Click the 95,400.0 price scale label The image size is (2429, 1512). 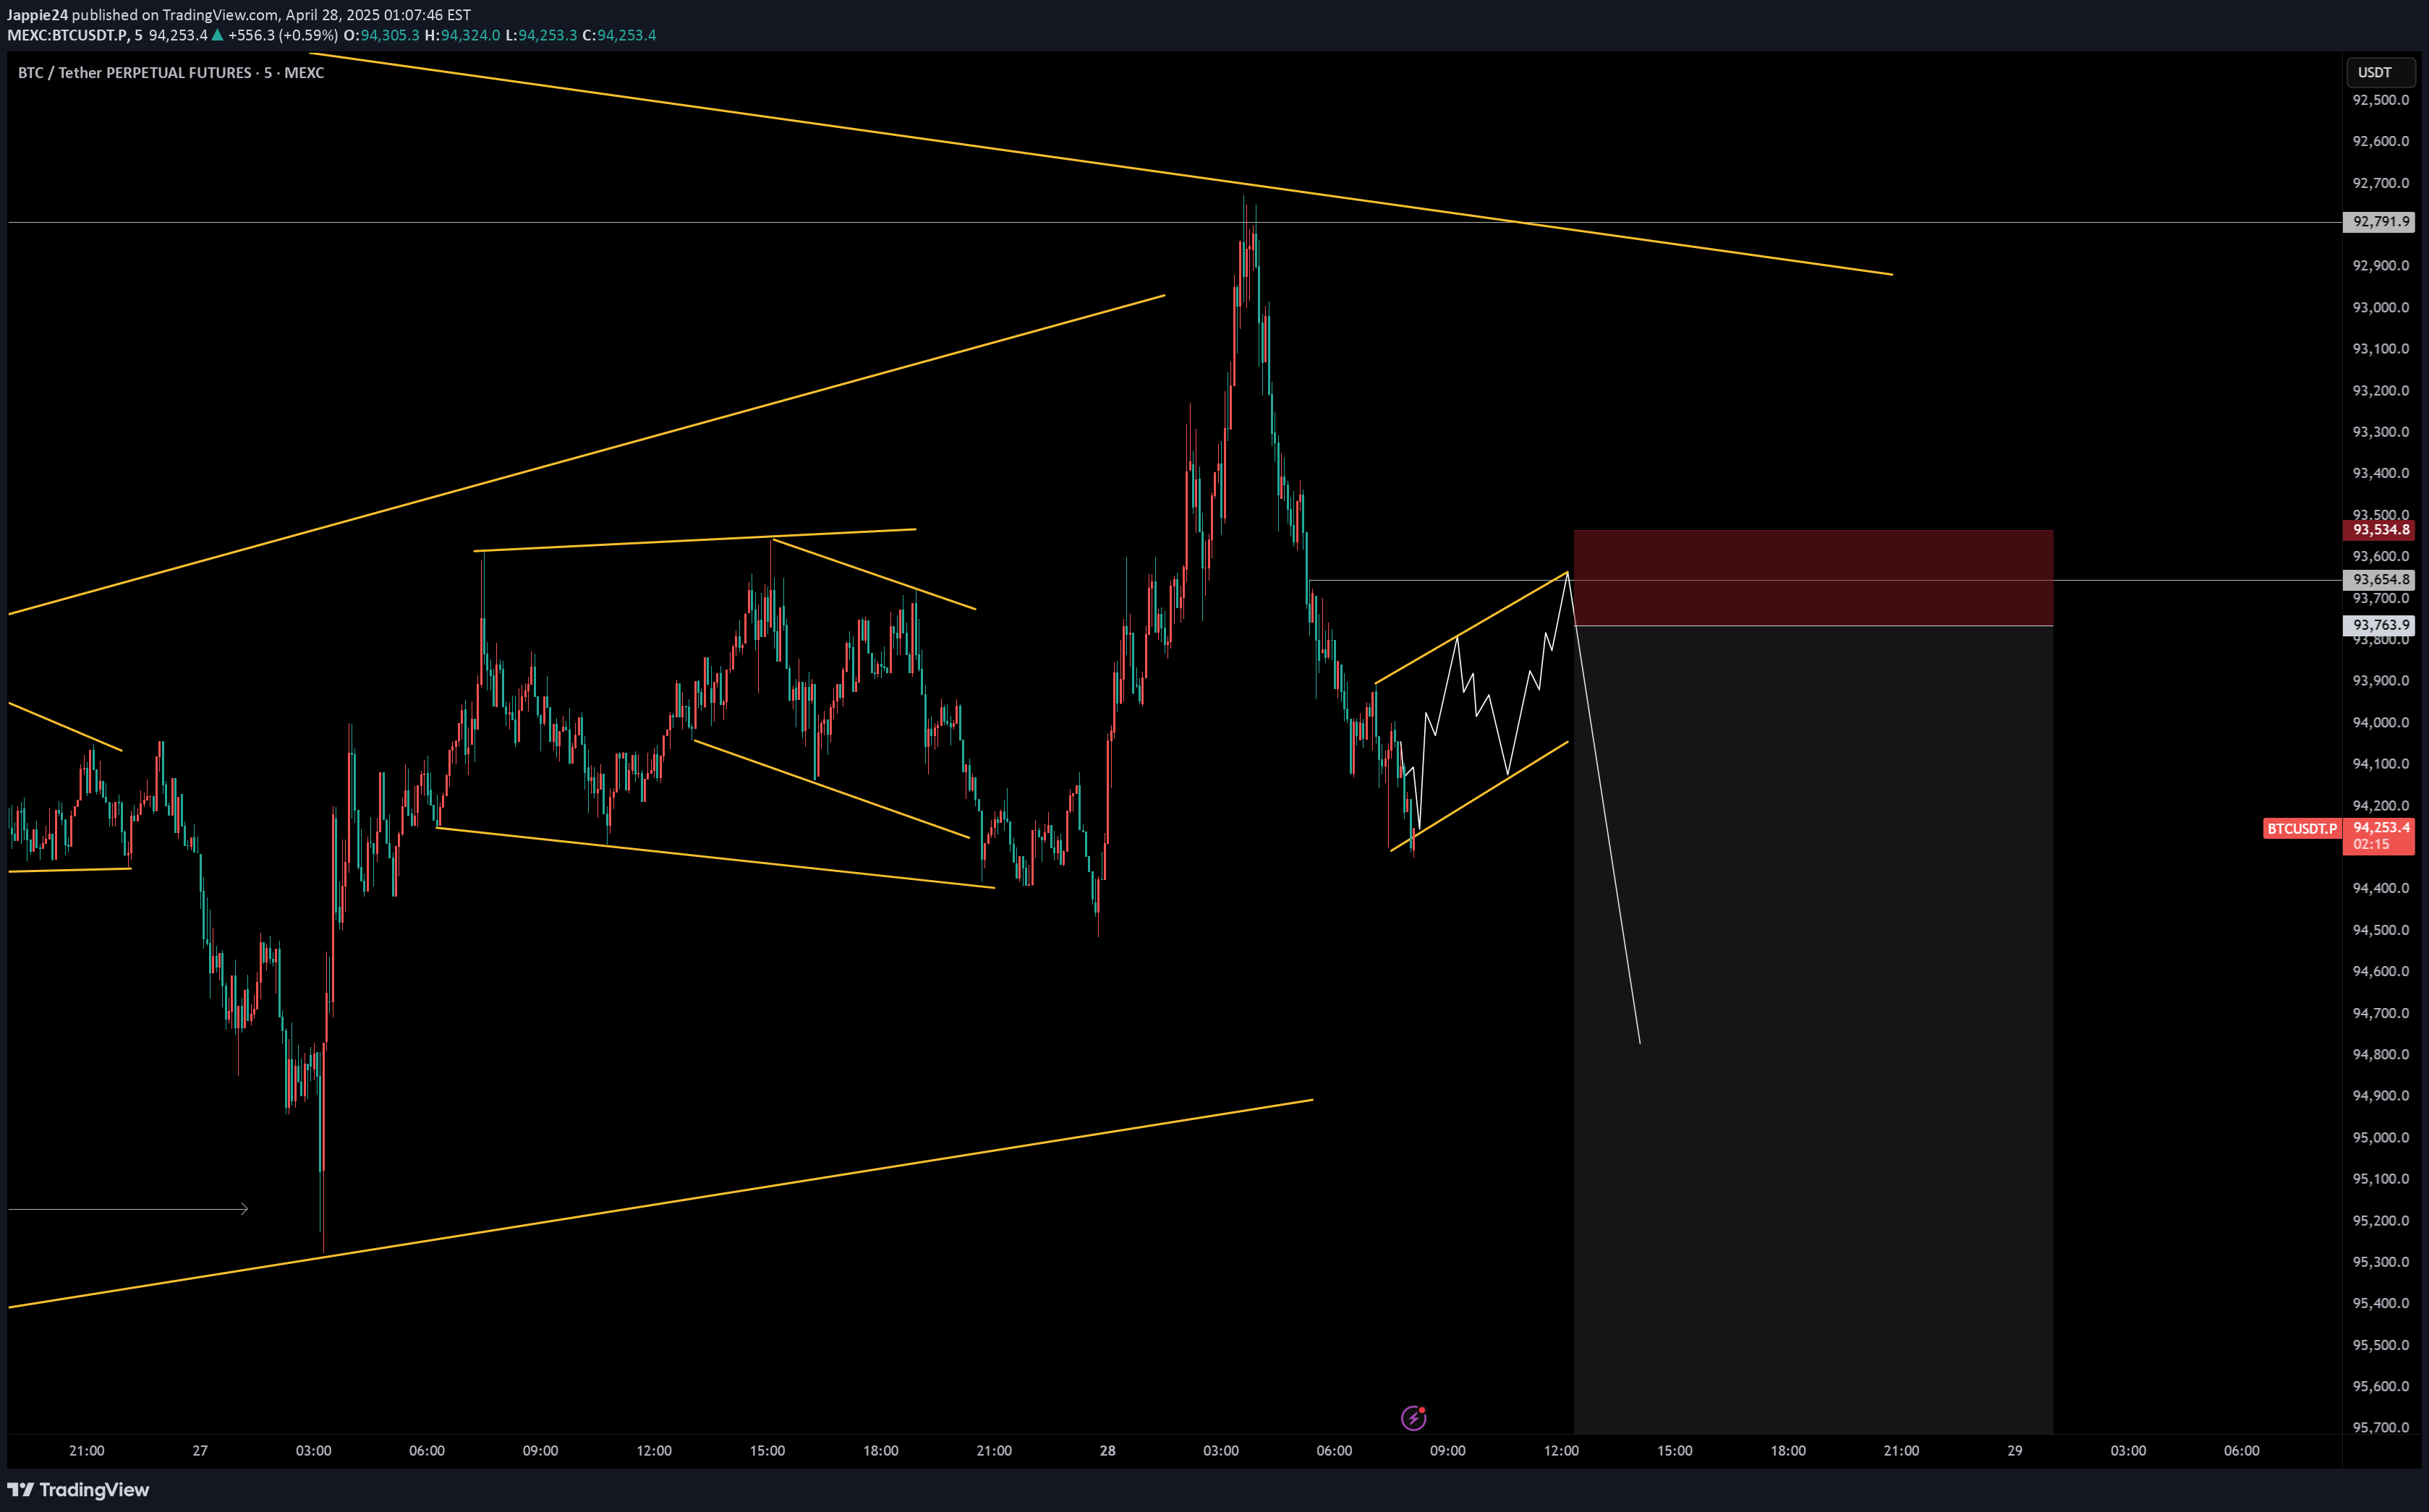[x=2380, y=1303]
